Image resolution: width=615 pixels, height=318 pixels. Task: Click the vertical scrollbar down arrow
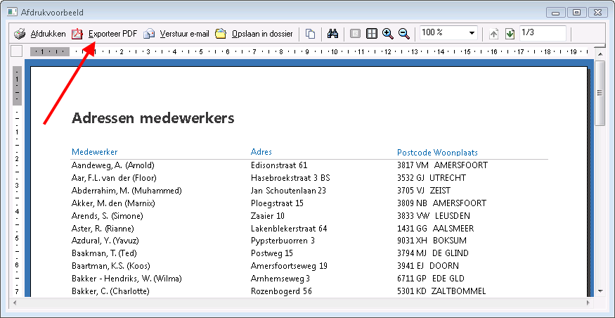click(600, 291)
